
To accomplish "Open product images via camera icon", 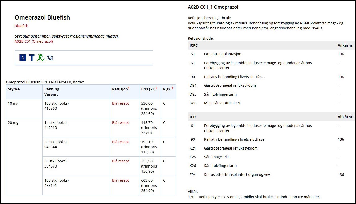I will [50, 58].
